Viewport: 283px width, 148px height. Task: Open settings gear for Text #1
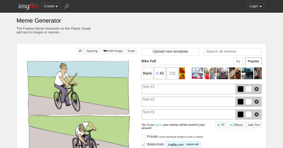pos(256,89)
